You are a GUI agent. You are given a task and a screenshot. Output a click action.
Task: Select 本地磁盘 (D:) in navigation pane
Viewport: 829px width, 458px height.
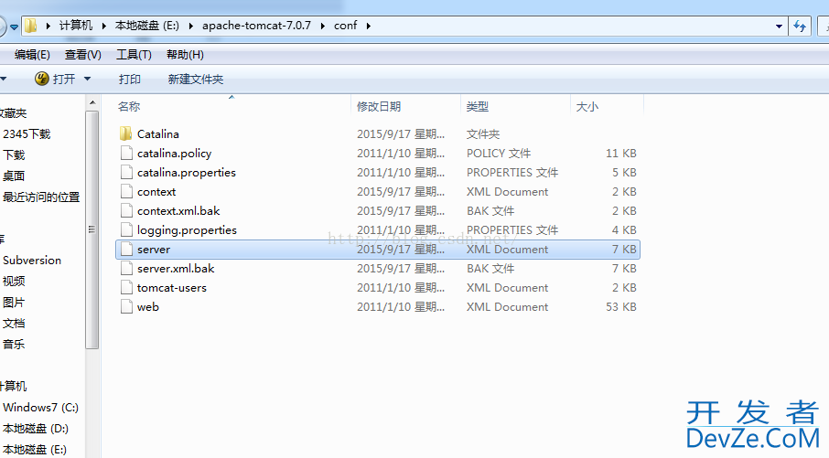pyautogui.click(x=36, y=429)
